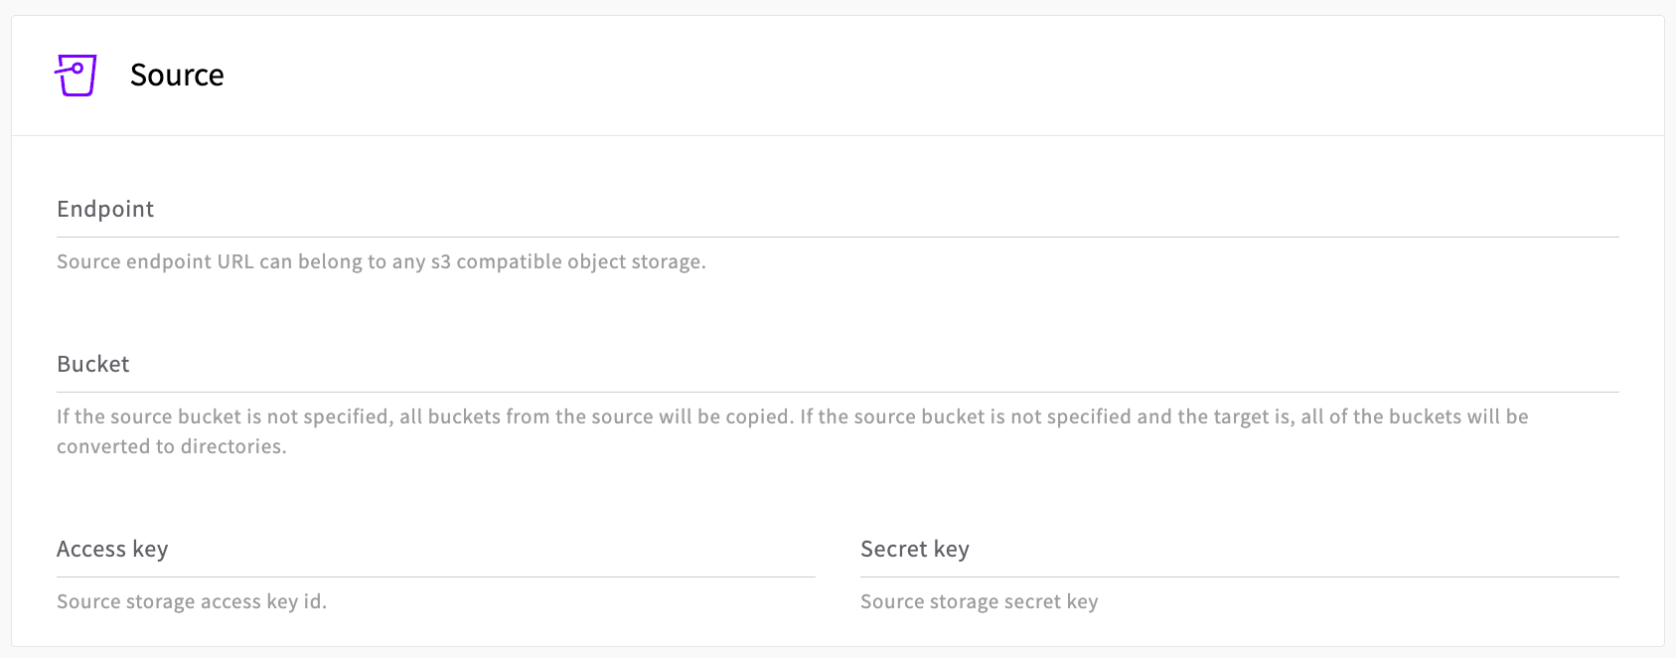Click the Bucket helper text about directories
This screenshot has width=1676, height=658.
[x=792, y=417]
